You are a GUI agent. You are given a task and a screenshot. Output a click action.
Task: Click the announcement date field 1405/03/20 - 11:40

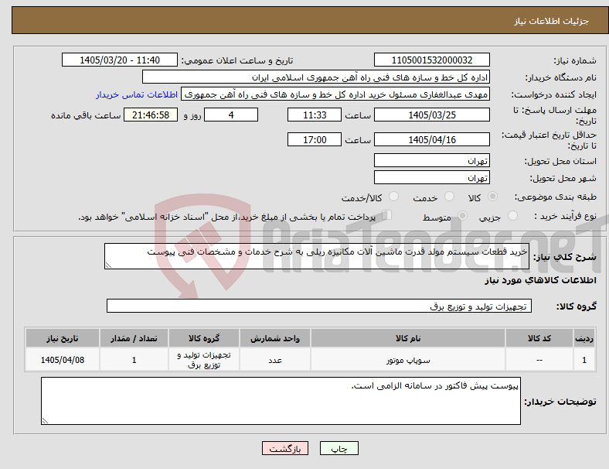coord(120,60)
